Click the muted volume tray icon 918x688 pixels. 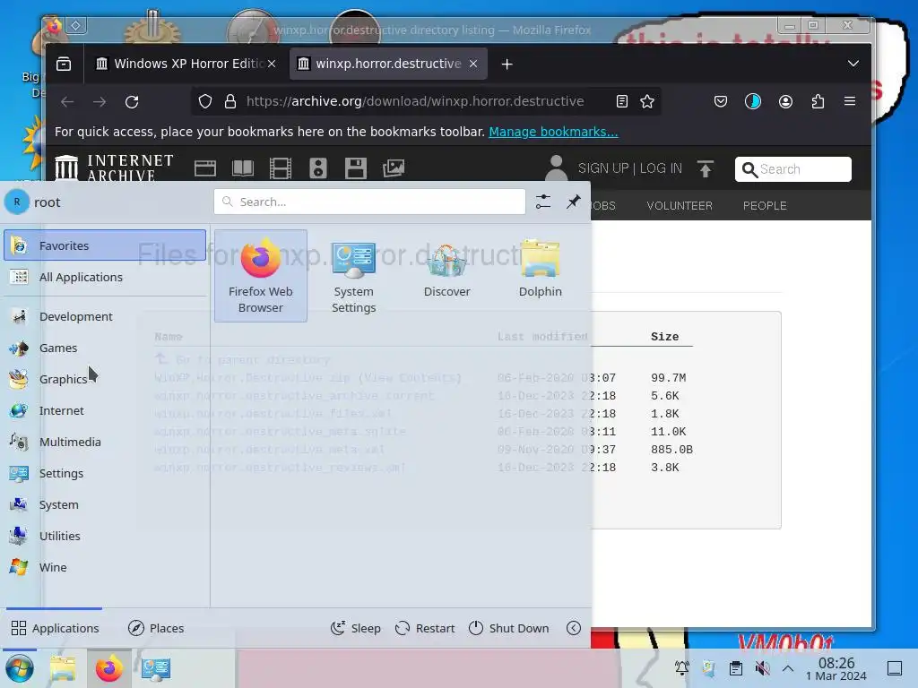point(762,668)
